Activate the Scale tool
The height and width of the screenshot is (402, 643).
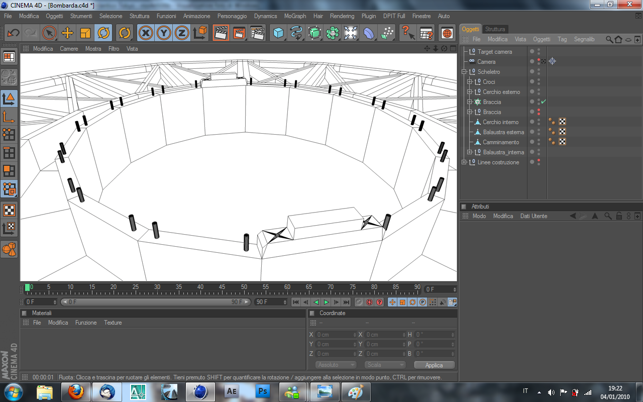click(x=85, y=33)
